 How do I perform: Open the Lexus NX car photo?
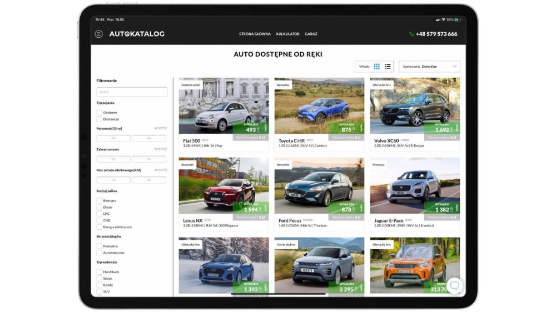(224, 185)
